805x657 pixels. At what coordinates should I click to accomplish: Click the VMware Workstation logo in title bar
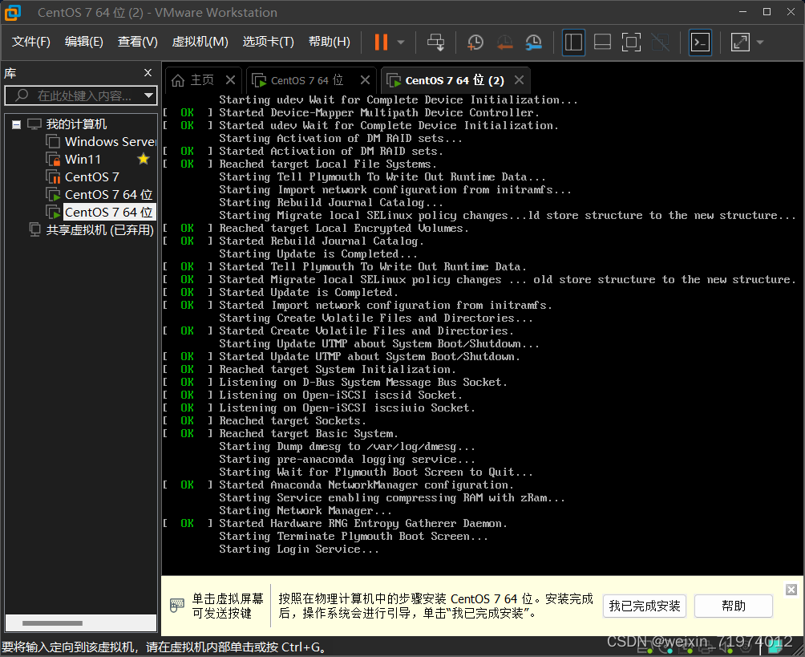tap(12, 12)
